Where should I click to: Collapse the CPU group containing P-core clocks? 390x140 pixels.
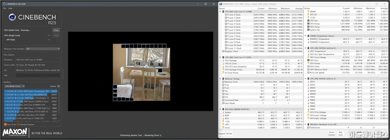(x=220, y=12)
